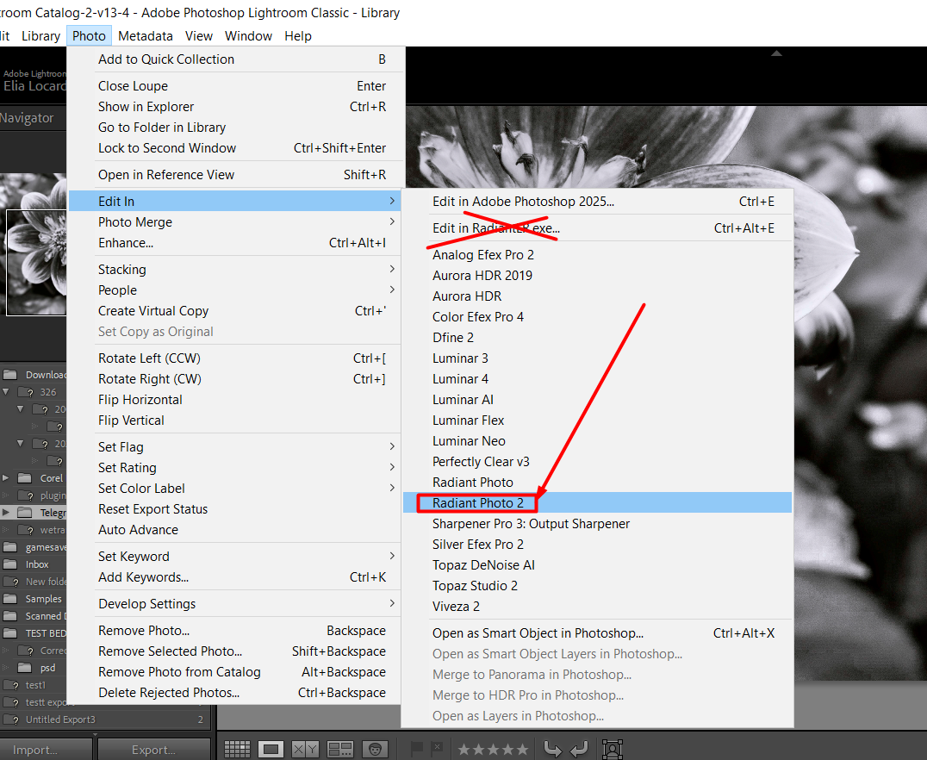Open Survey view icon

(340, 749)
